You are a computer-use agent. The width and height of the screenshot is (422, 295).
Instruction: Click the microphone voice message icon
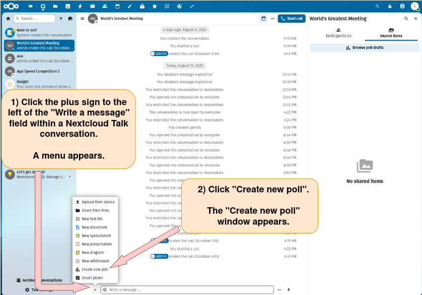(288, 290)
